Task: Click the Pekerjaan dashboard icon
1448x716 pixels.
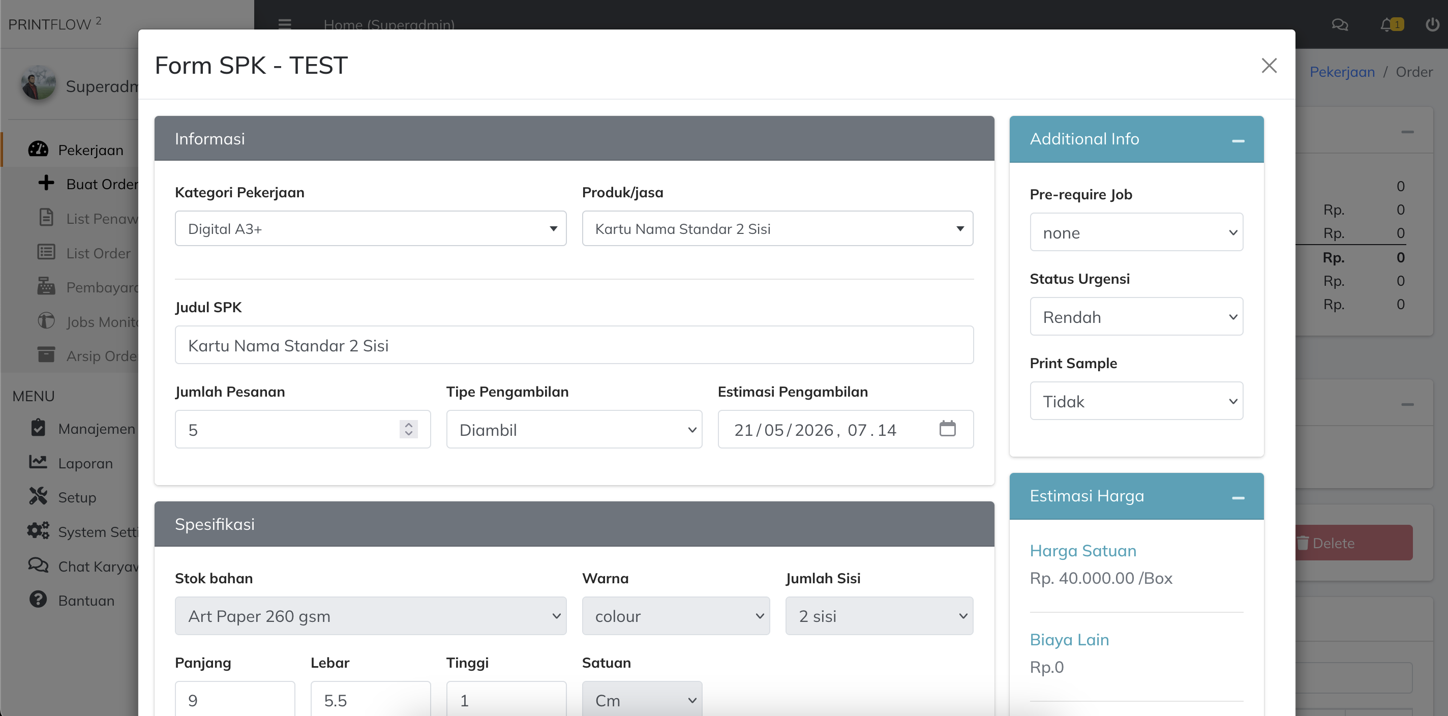Action: [x=38, y=149]
